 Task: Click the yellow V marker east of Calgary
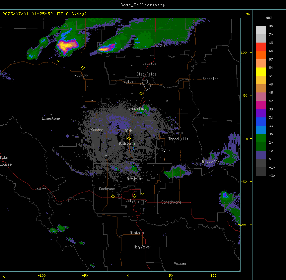click(x=142, y=194)
